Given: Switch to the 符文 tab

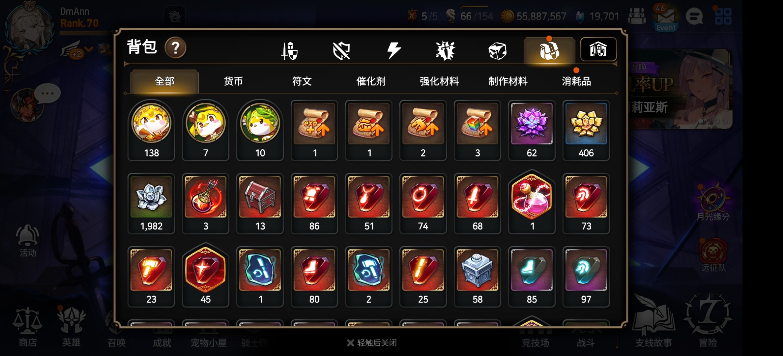Looking at the screenshot, I should tap(302, 81).
